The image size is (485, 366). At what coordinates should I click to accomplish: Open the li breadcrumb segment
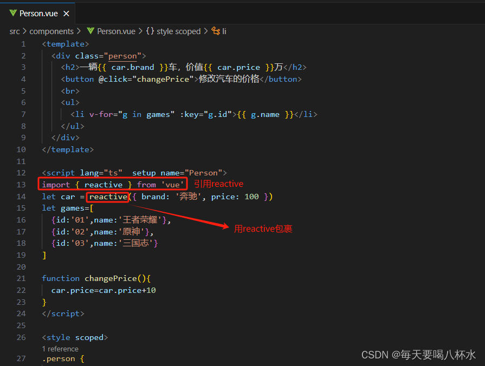coord(224,31)
